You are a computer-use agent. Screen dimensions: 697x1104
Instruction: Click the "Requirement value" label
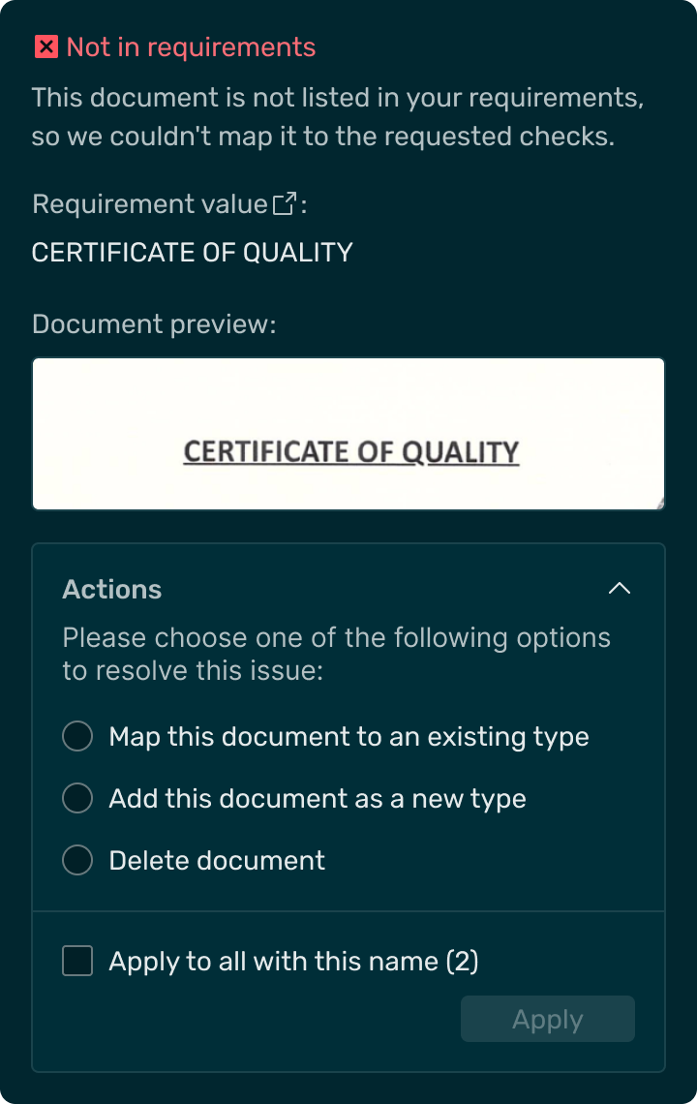pyautogui.click(x=149, y=204)
